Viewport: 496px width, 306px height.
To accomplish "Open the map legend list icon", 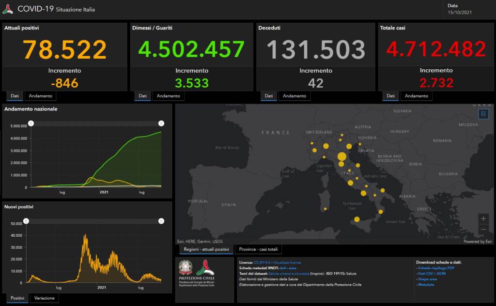I will click(x=483, y=114).
